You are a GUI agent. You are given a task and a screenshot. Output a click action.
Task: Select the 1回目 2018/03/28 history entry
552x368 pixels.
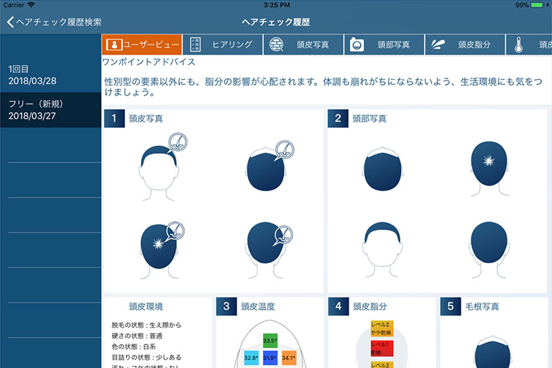[51, 75]
